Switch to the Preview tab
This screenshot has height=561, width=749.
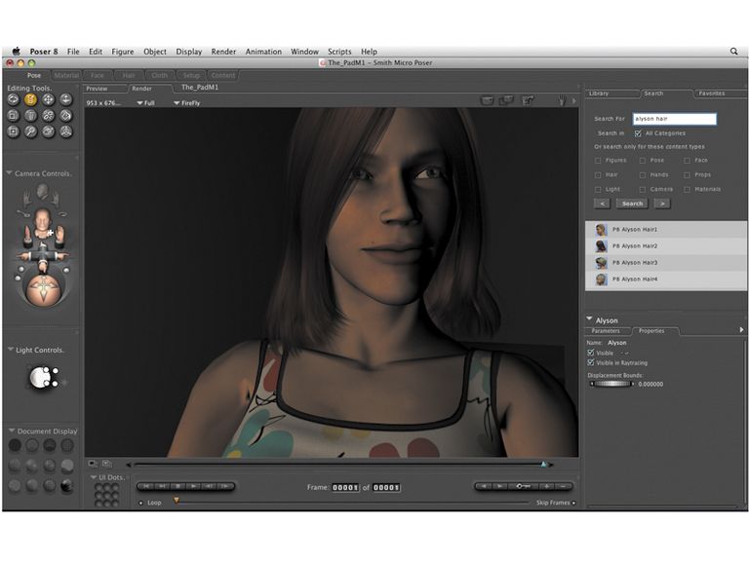pos(98,88)
